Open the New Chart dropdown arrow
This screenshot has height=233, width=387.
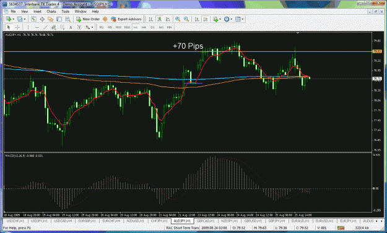[14, 19]
